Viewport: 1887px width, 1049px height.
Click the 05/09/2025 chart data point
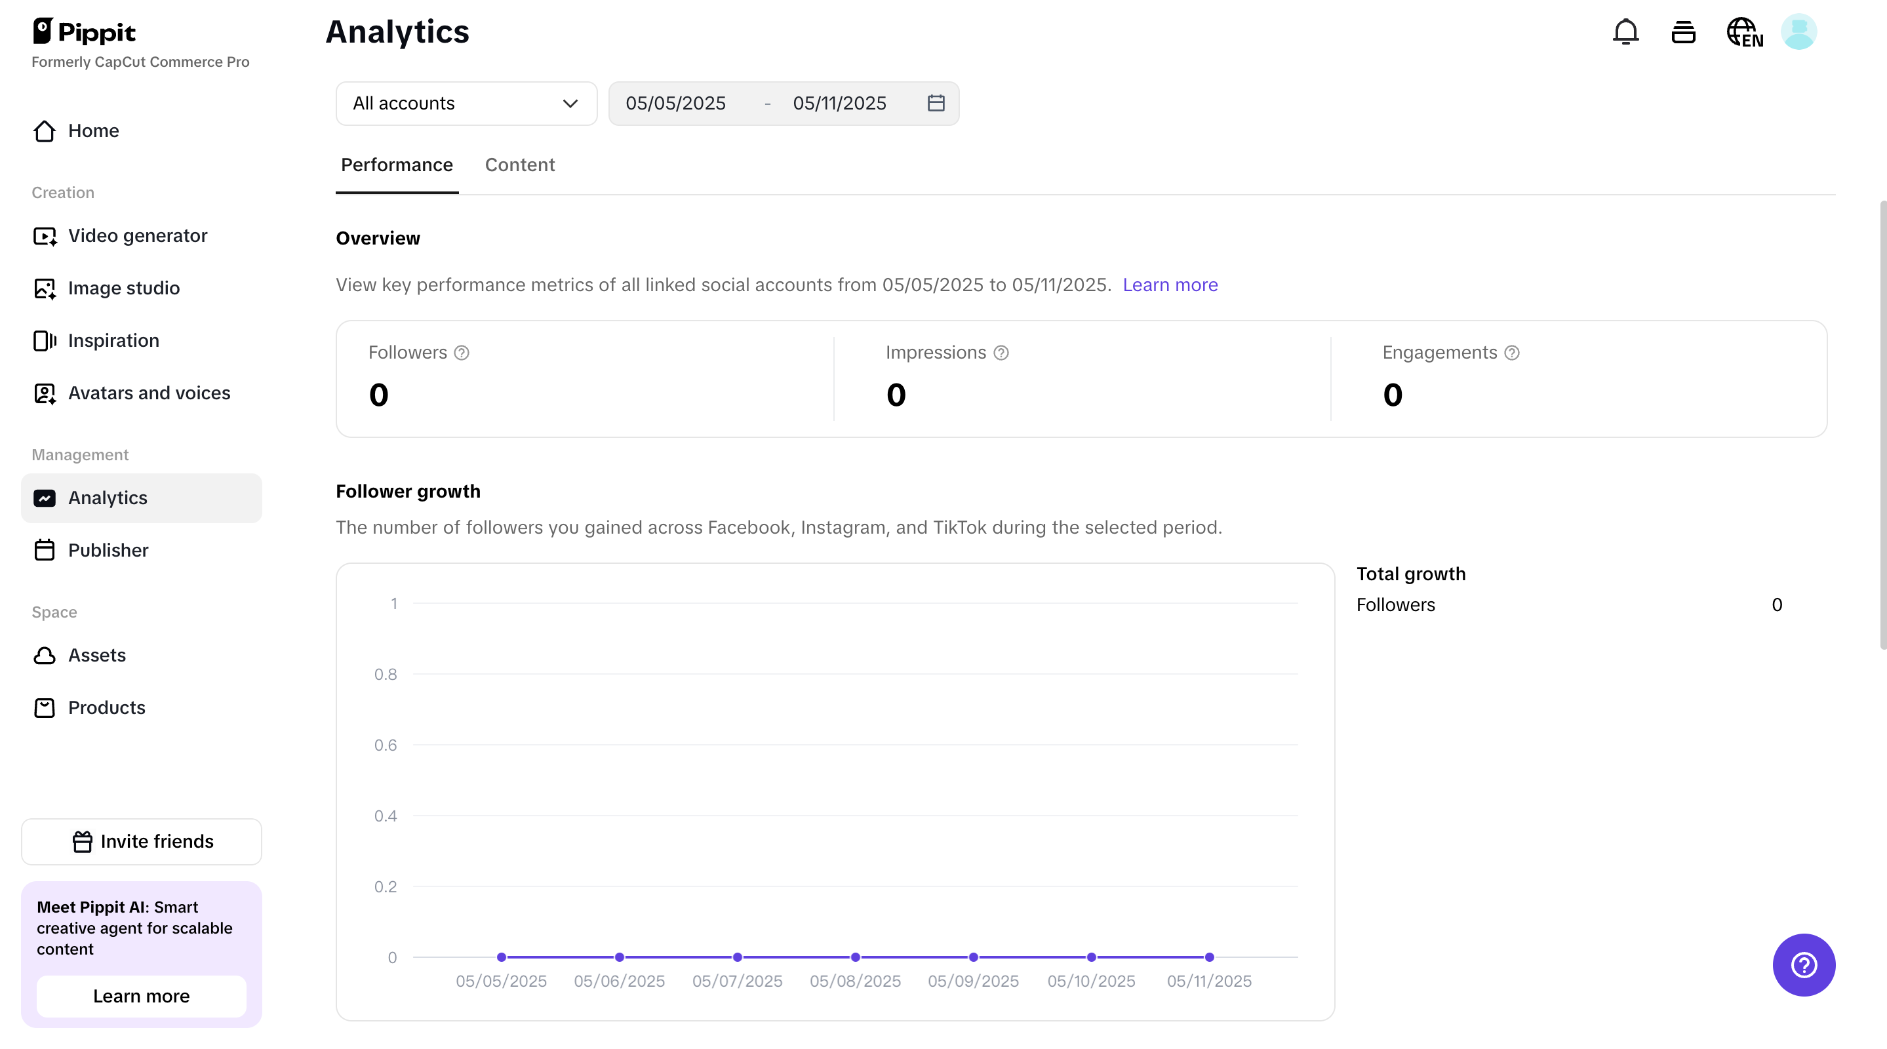(973, 957)
